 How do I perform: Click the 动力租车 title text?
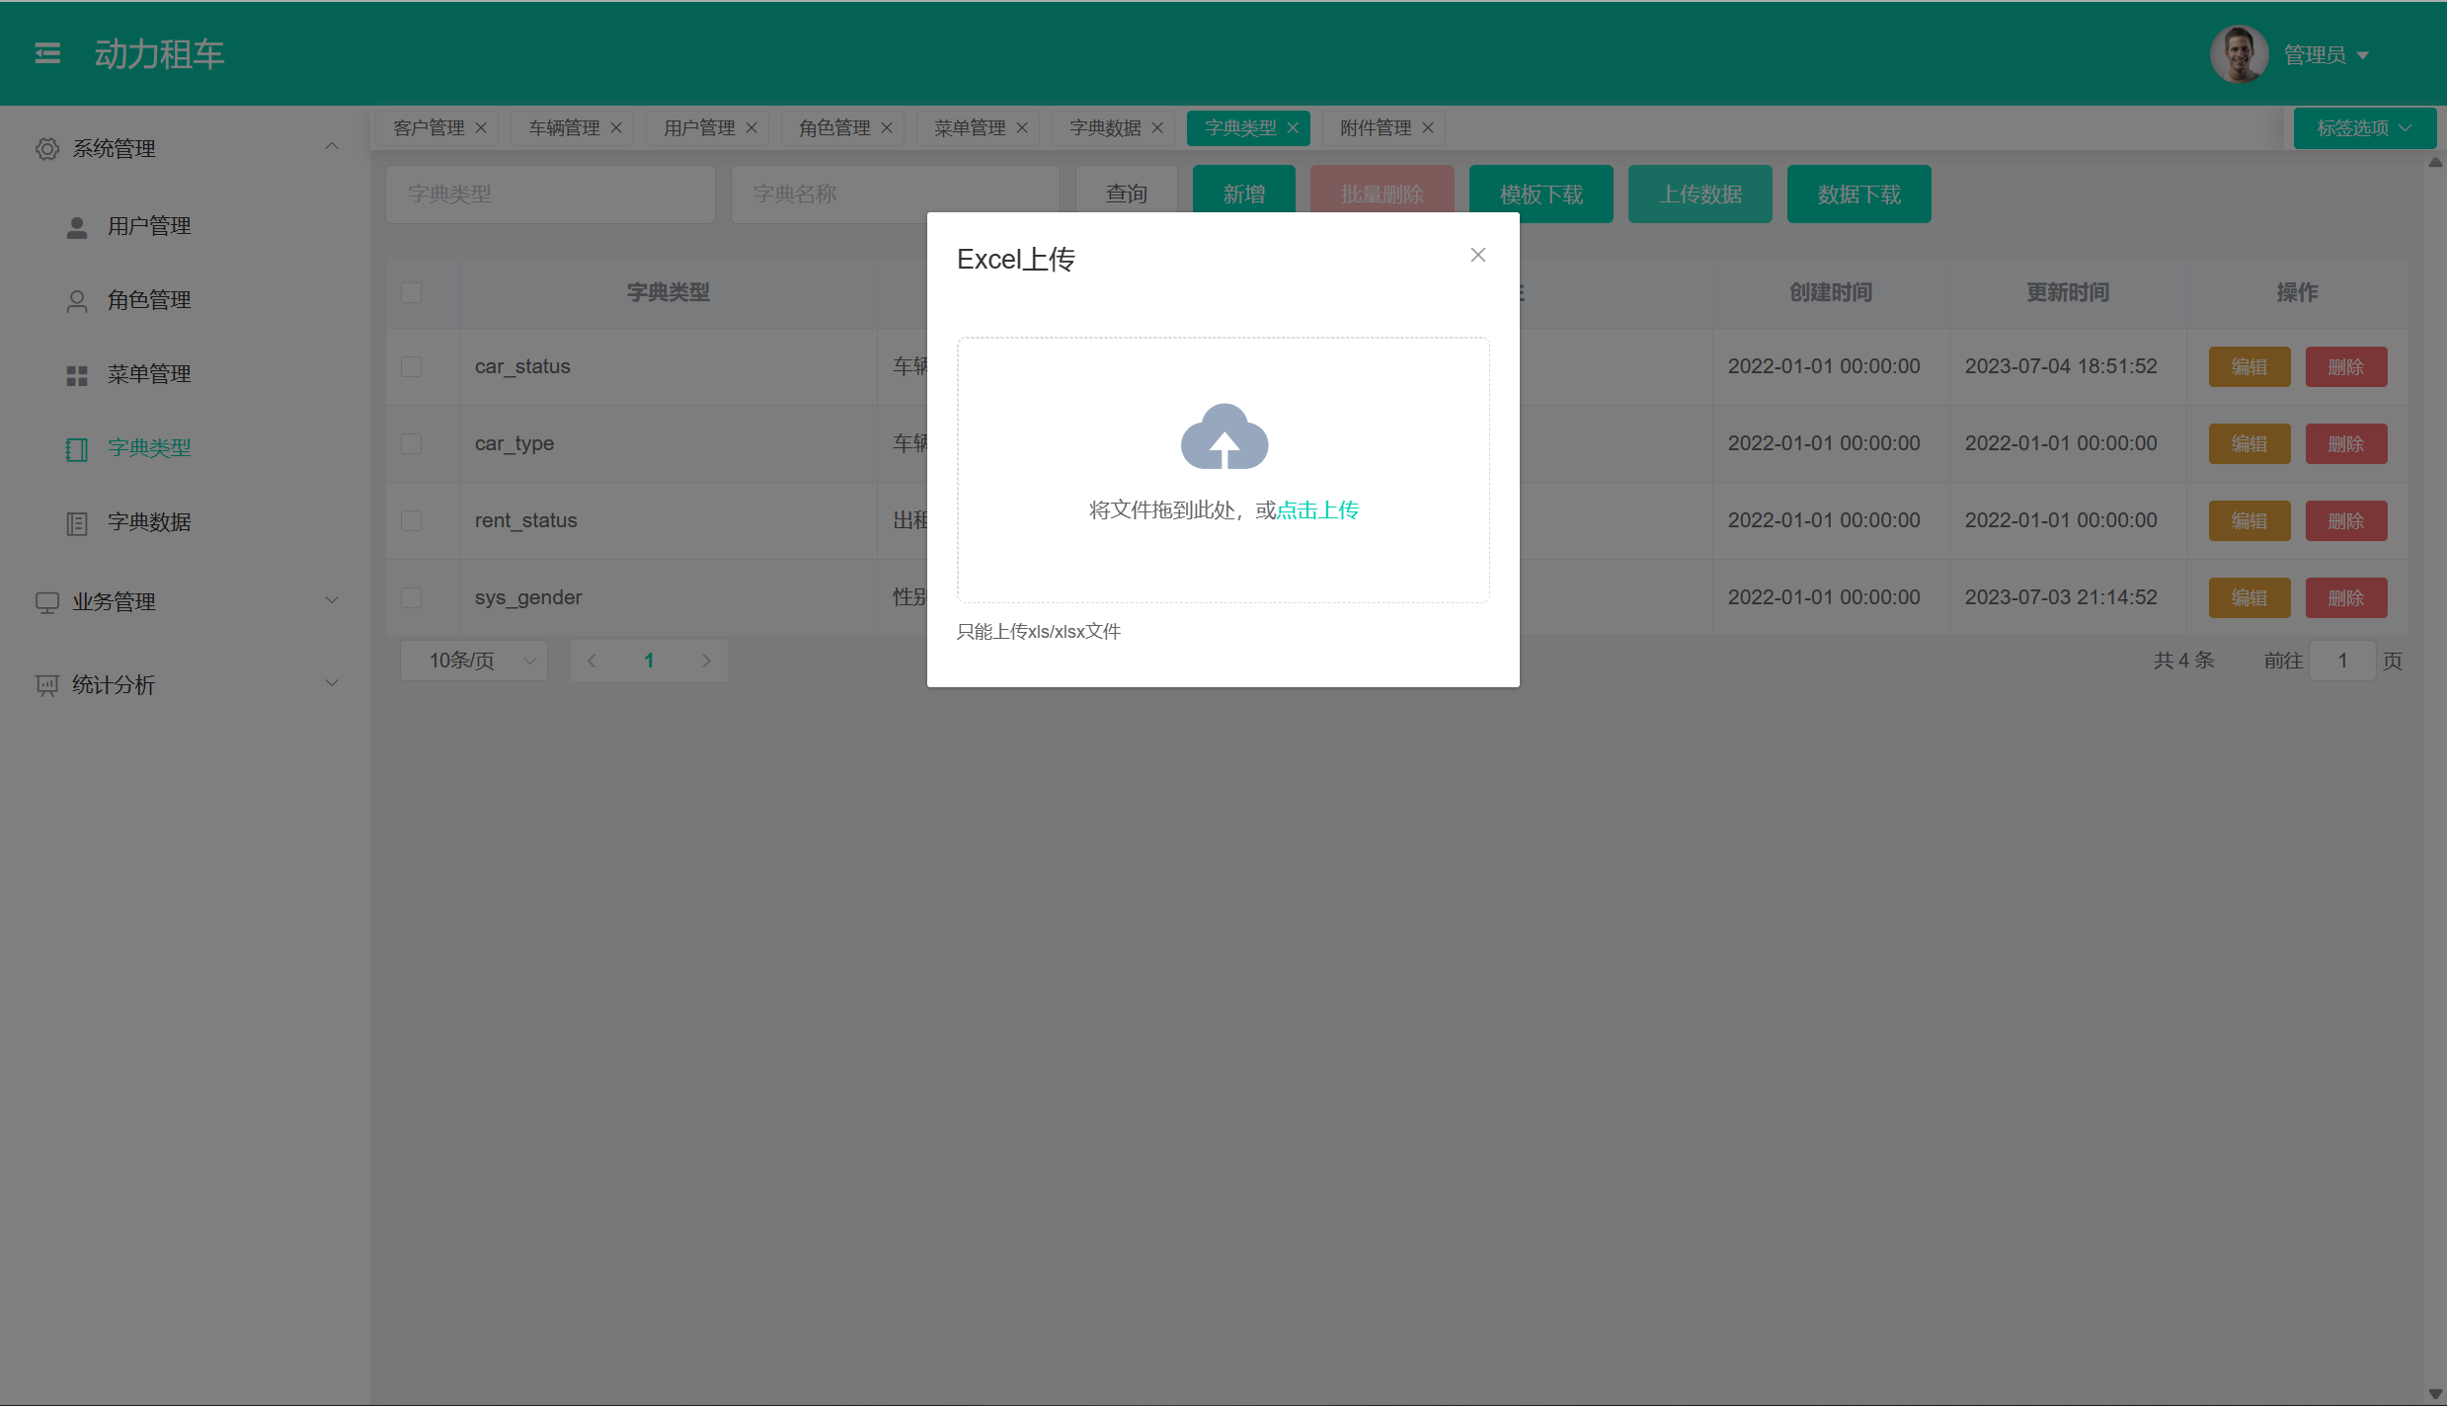pos(160,54)
